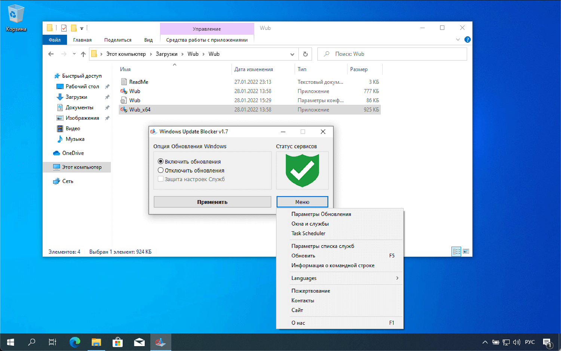Expand the Explorer ribbon chevron

click(458, 40)
